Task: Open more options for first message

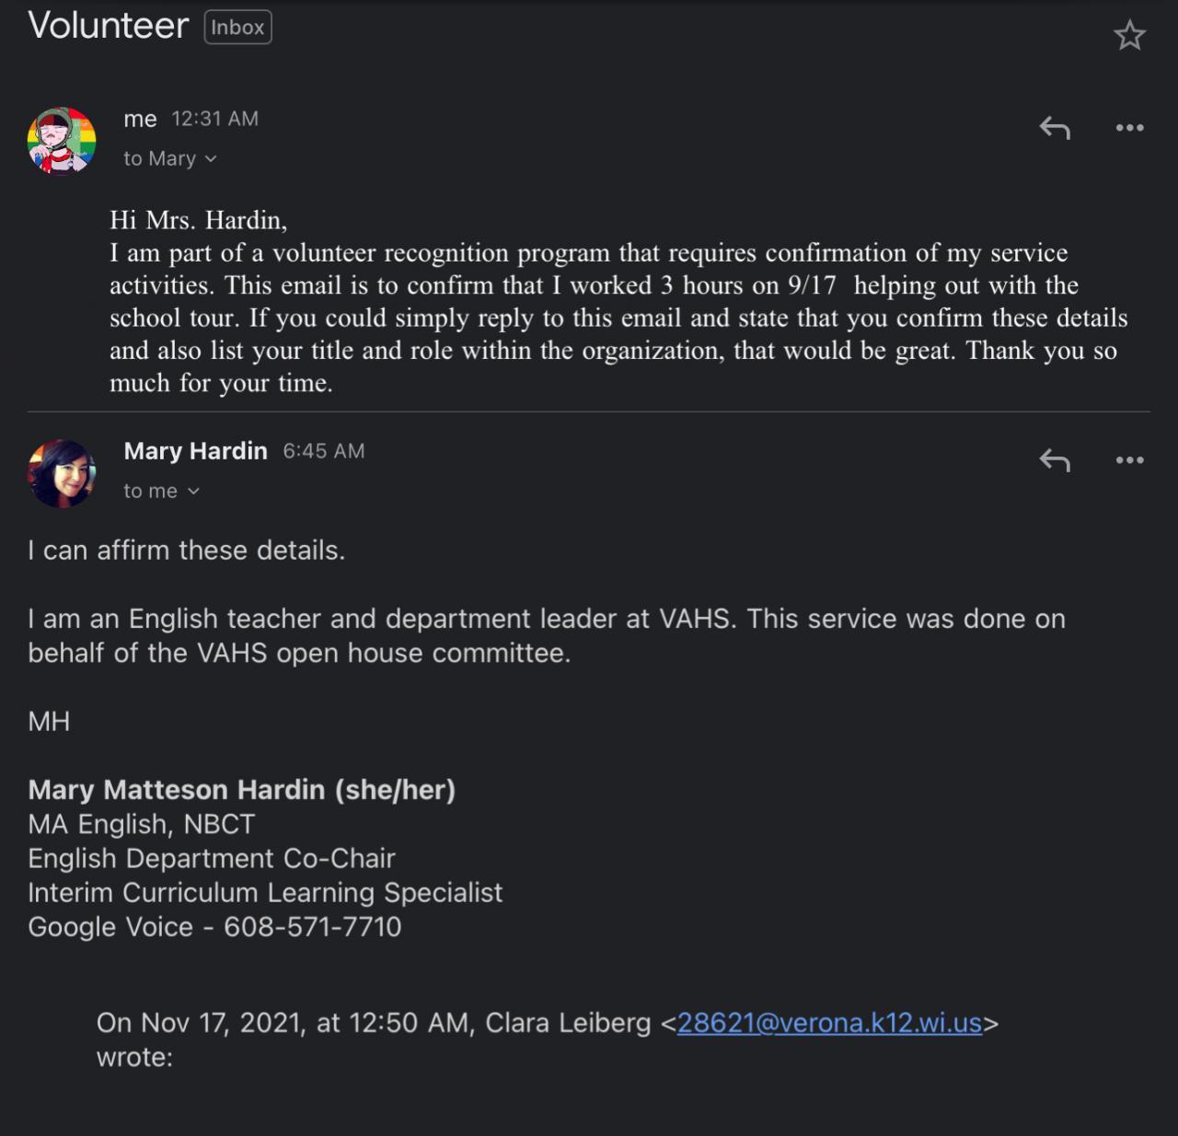Action: tap(1129, 128)
